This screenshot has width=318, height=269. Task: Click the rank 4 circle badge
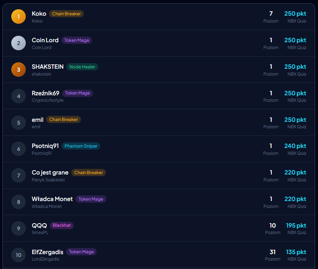coord(19,96)
